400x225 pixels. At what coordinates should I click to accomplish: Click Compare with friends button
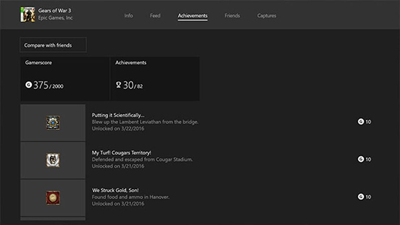click(53, 45)
